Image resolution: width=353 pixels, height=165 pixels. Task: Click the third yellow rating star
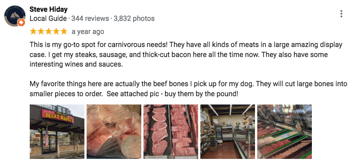click(49, 31)
